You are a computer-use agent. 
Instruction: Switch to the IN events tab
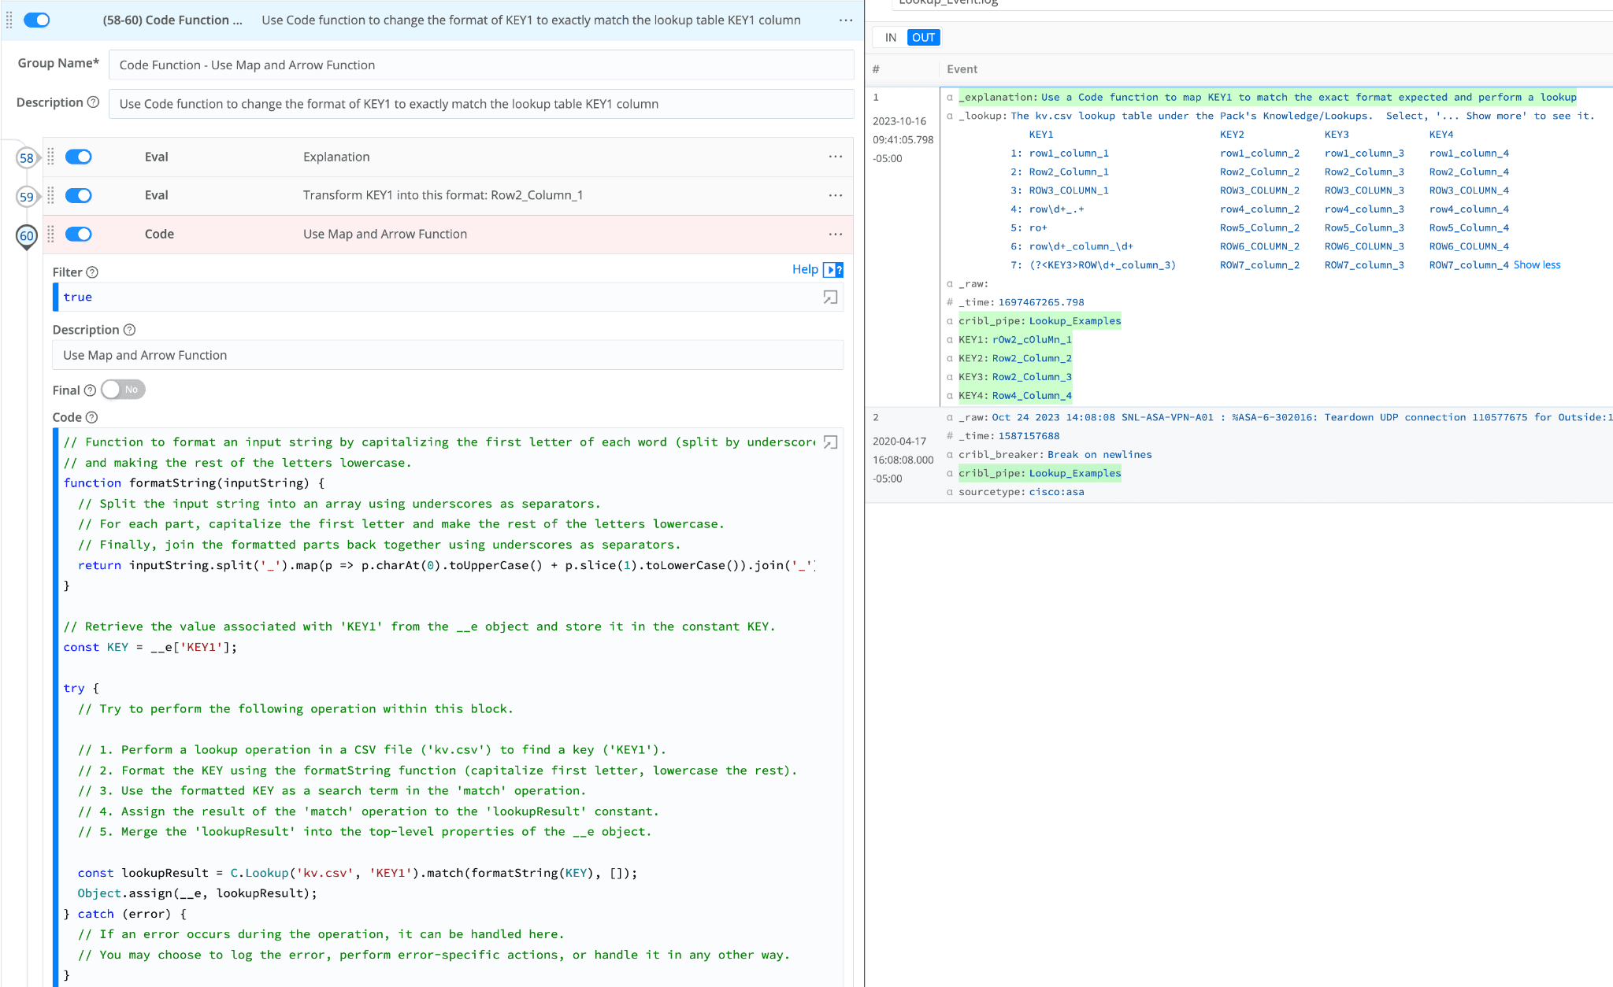click(x=890, y=37)
